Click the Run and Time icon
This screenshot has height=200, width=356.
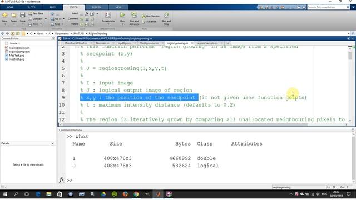(x=166, y=15)
